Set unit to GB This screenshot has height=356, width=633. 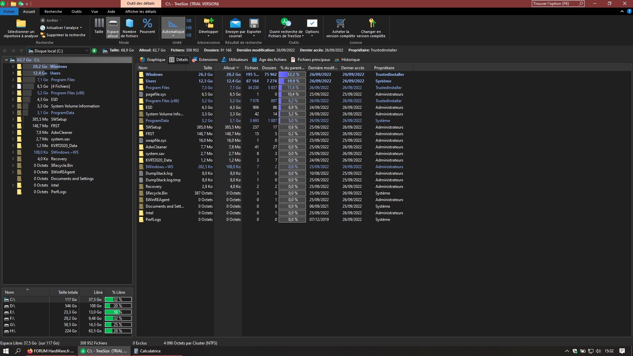[x=189, y=20]
